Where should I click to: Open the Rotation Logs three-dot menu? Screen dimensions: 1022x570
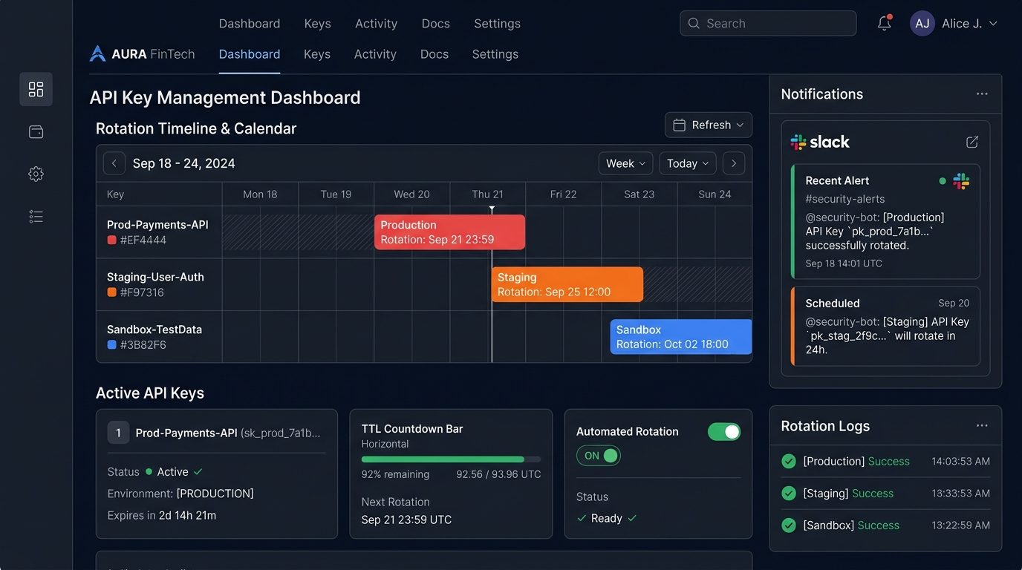982,425
